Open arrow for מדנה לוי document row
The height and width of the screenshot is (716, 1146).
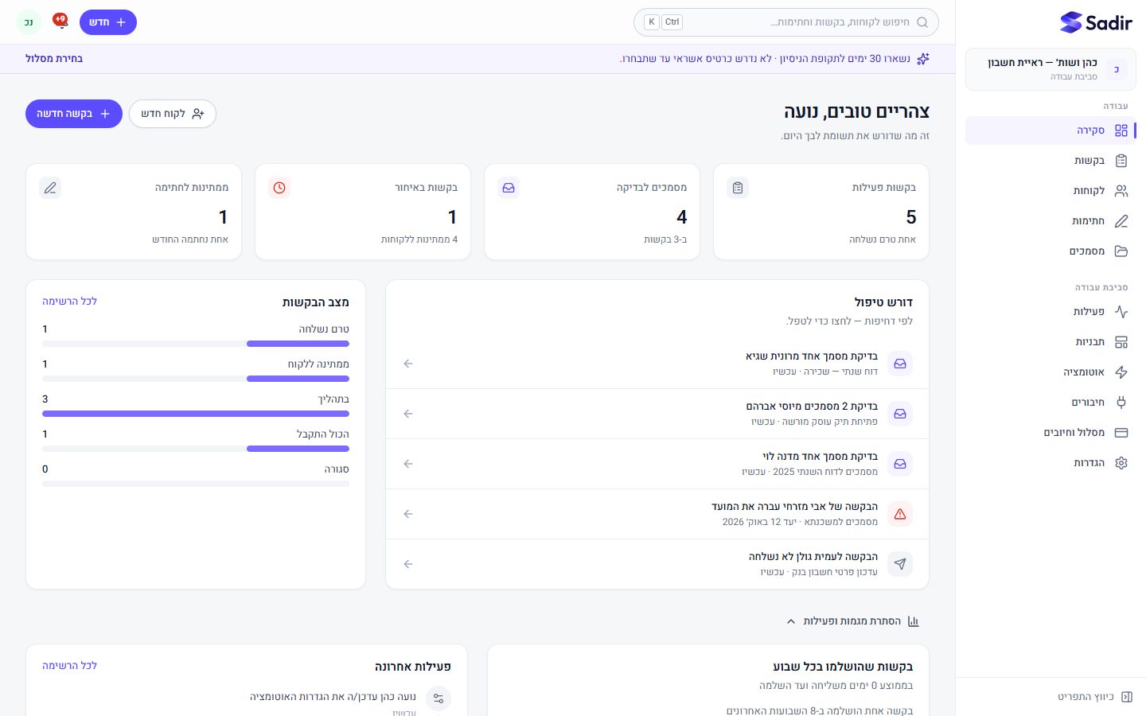point(408,464)
